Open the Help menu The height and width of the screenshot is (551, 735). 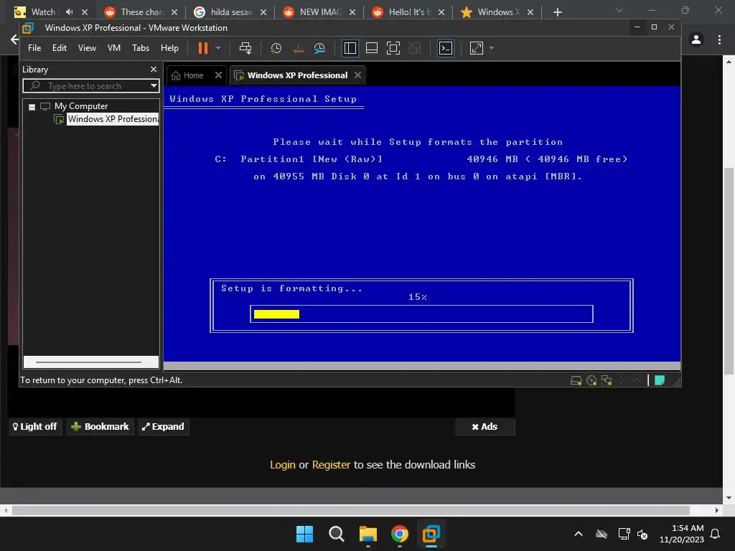169,48
